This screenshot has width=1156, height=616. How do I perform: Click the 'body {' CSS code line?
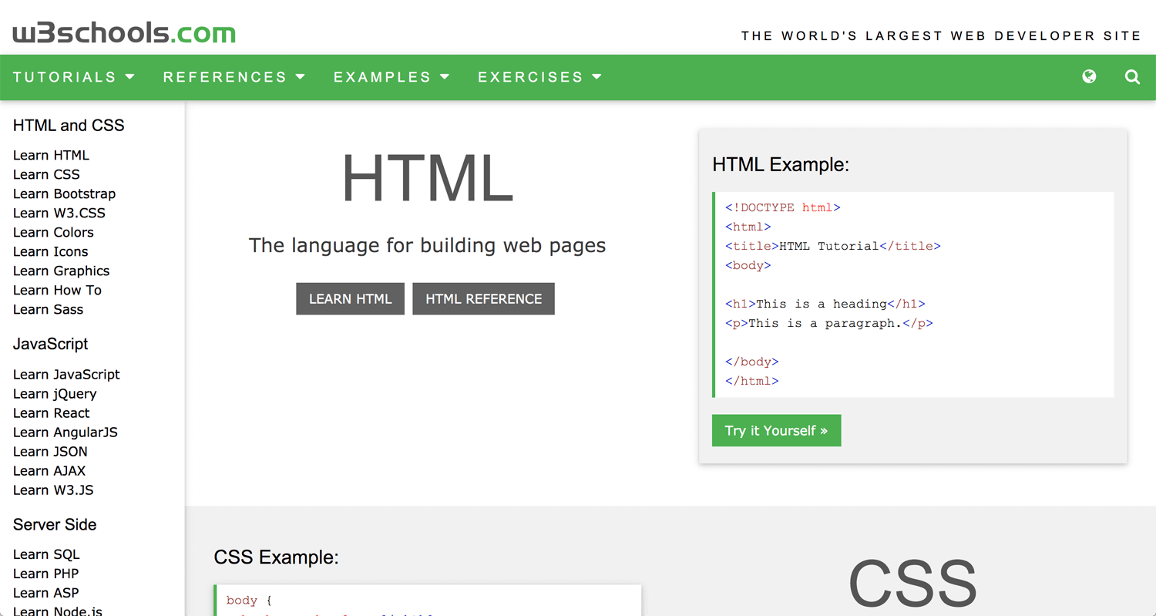pos(250,600)
